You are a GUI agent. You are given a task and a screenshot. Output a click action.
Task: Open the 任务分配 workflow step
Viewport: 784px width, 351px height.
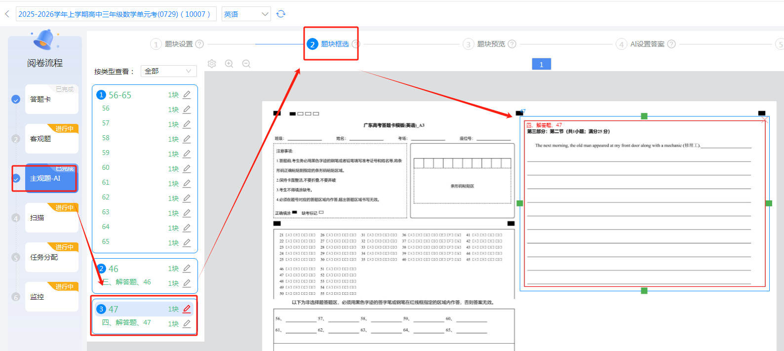(51, 257)
